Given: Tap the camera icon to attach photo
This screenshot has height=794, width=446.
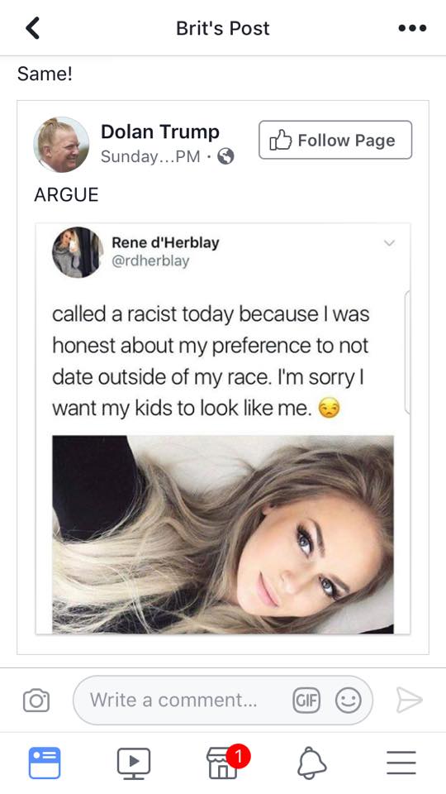Looking at the screenshot, I should click(36, 701).
